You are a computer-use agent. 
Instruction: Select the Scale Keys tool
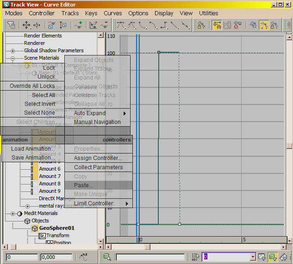click(52, 25)
